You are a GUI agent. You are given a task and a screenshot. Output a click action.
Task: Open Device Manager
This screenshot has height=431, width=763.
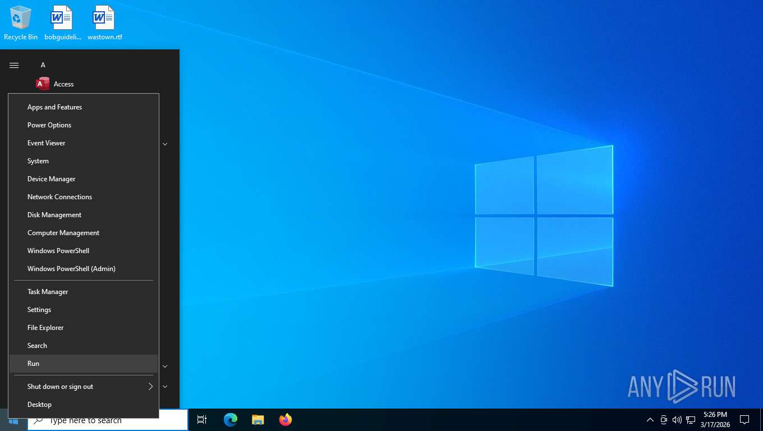click(84, 179)
